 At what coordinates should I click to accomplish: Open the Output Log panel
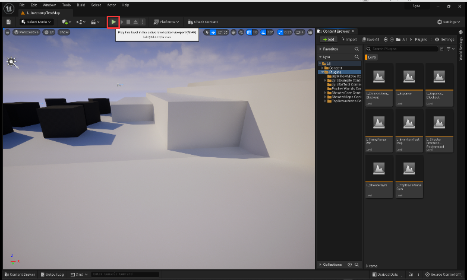[52, 274]
